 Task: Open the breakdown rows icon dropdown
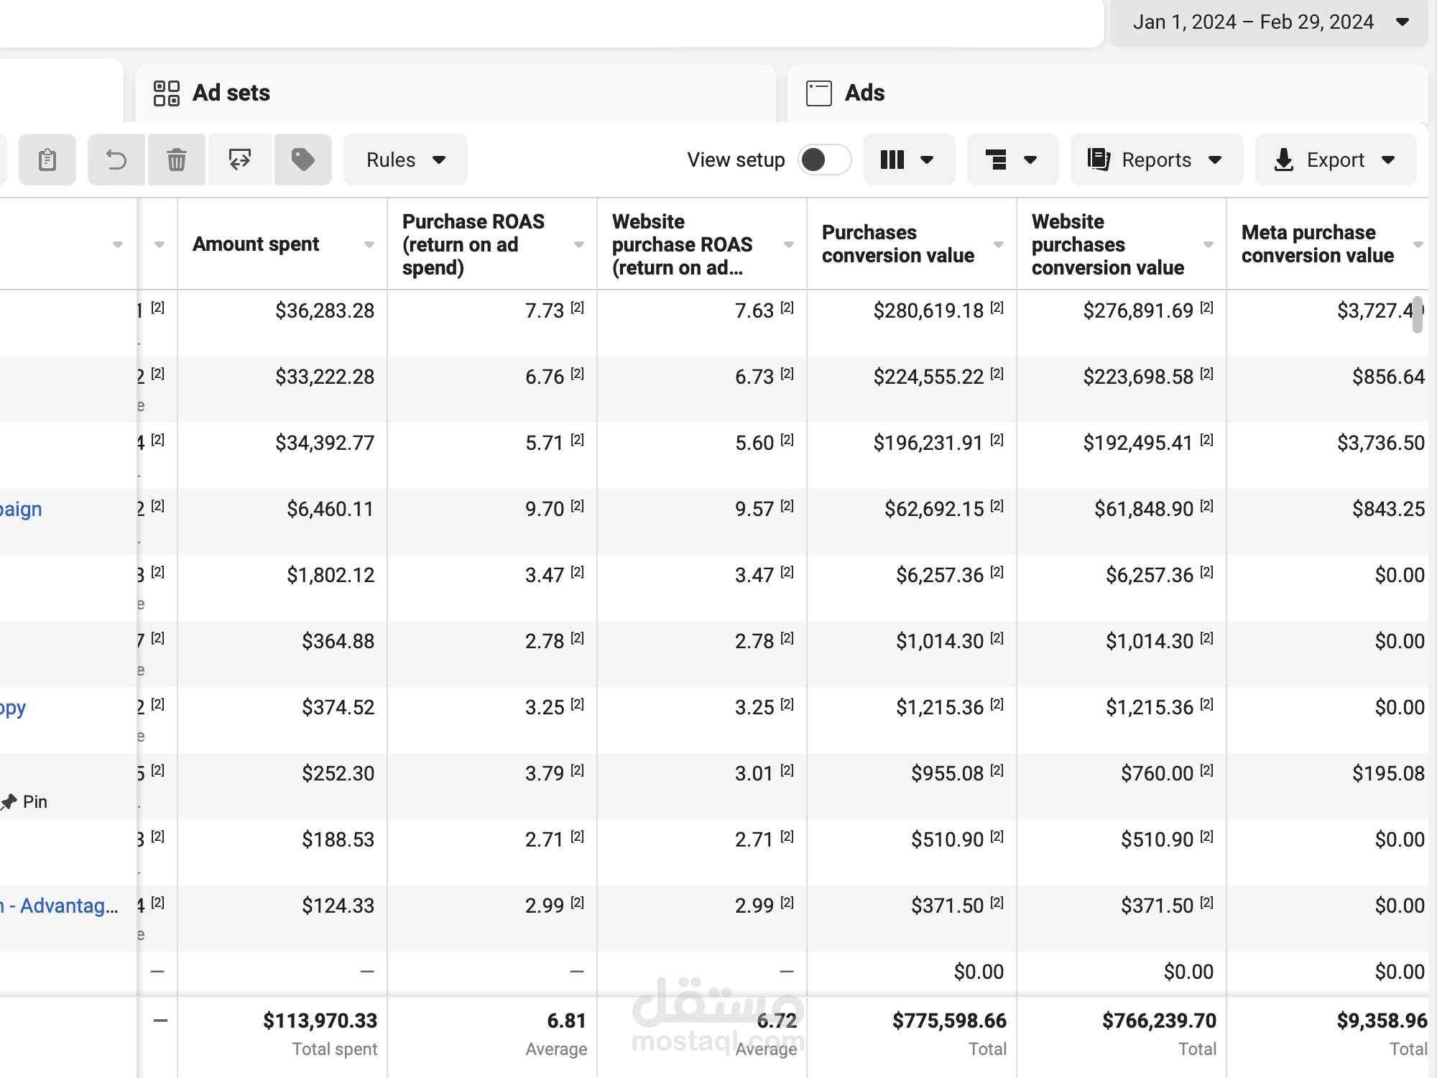(x=1012, y=160)
